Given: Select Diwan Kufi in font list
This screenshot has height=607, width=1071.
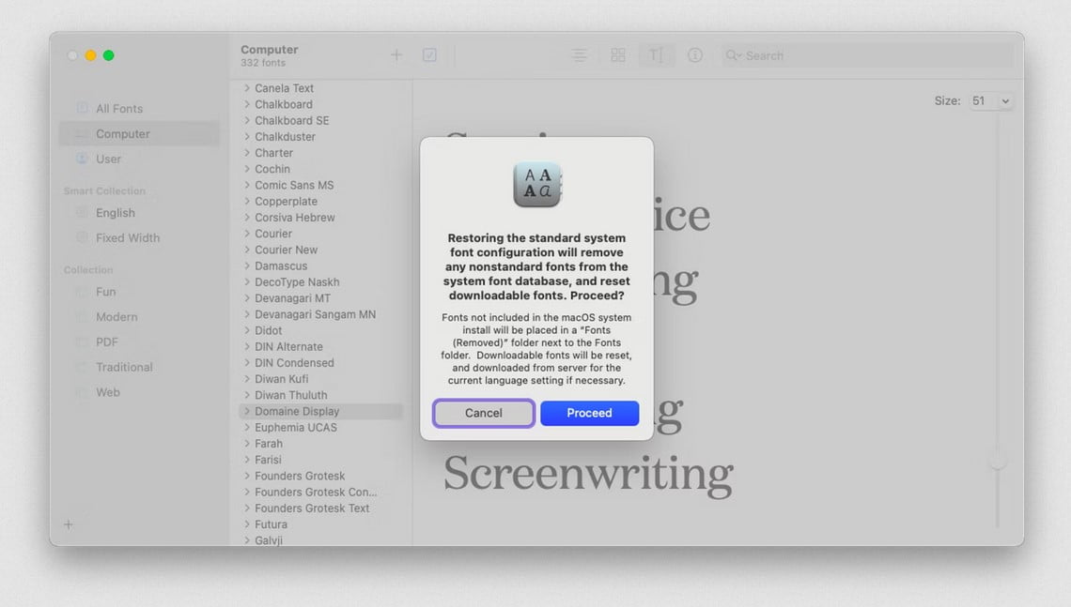Looking at the screenshot, I should [282, 378].
